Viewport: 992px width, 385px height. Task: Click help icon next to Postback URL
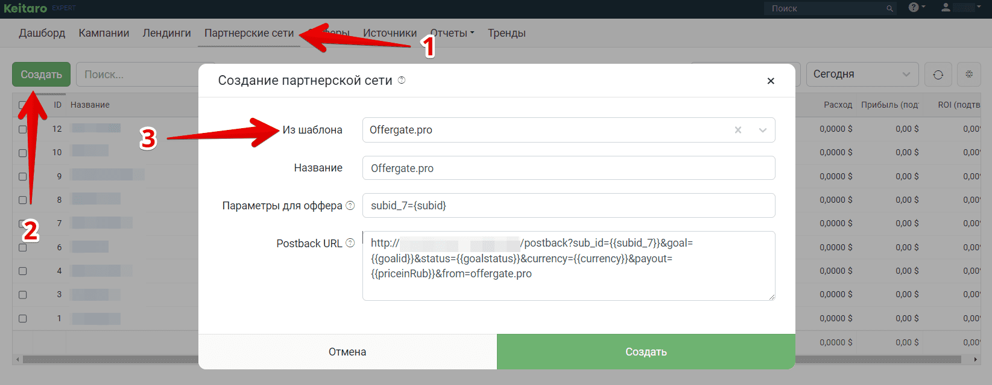tap(350, 243)
